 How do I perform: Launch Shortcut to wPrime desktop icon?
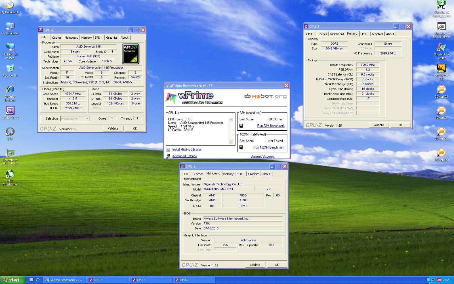pos(441,51)
